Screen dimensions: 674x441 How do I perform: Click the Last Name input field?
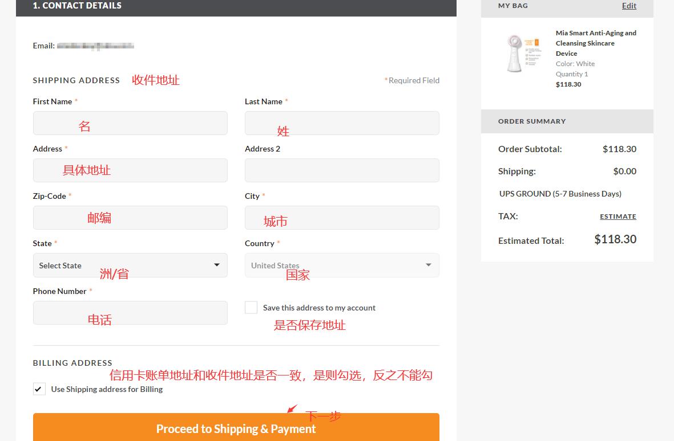[342, 123]
